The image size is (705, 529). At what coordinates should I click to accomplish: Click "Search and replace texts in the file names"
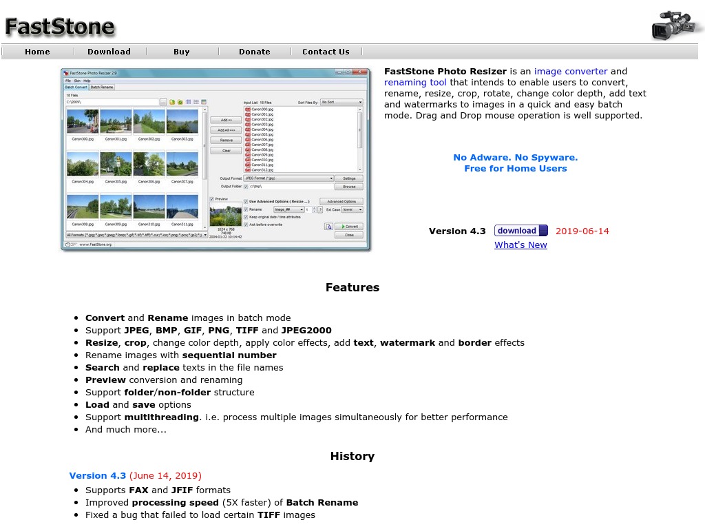tap(185, 368)
